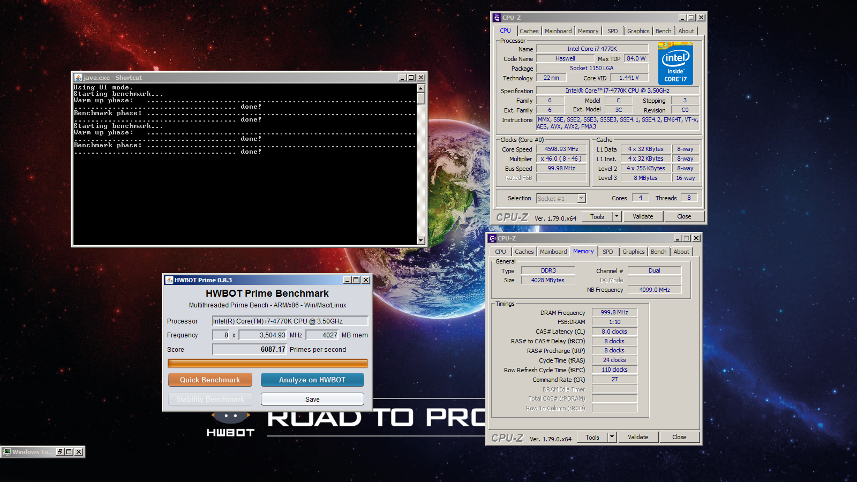This screenshot has height=482, width=857.
Task: Maximize the minimized Windows Task Manager window
Action: [x=69, y=452]
